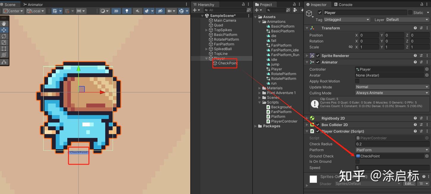Switch to the Animator tab

point(33,4)
